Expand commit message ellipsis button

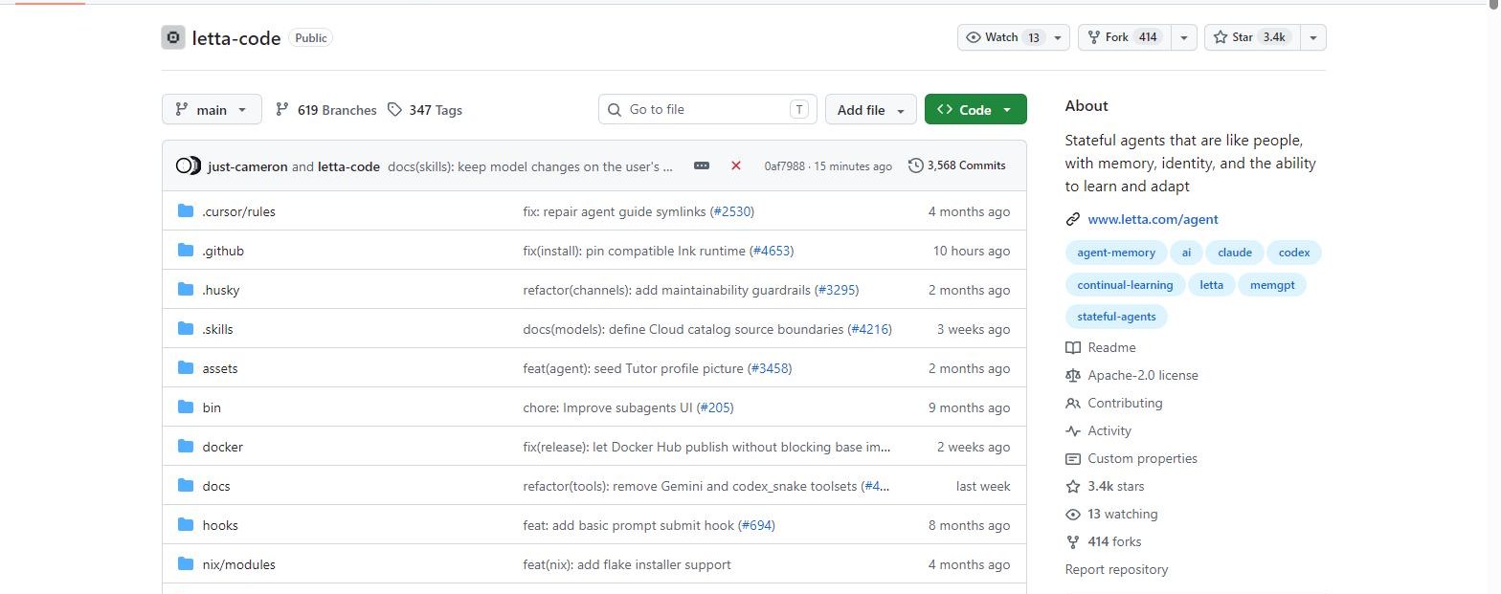[702, 165]
